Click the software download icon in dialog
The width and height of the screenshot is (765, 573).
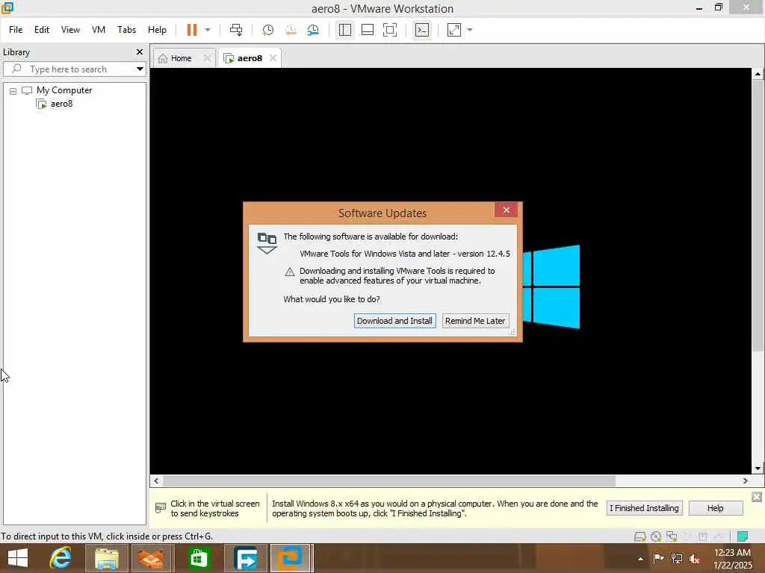click(x=267, y=242)
